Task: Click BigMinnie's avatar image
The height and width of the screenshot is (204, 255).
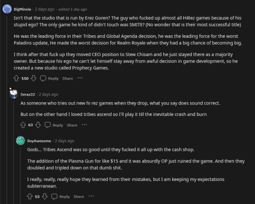Action: coord(7,9)
